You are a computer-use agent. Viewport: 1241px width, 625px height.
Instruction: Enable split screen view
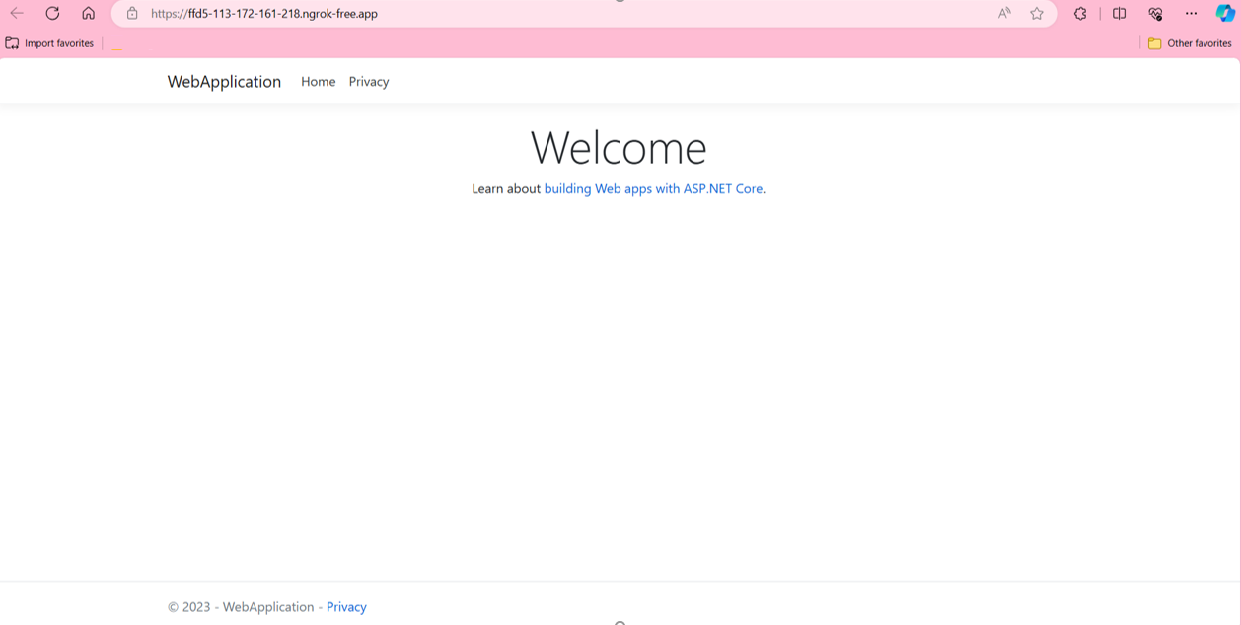pos(1119,14)
